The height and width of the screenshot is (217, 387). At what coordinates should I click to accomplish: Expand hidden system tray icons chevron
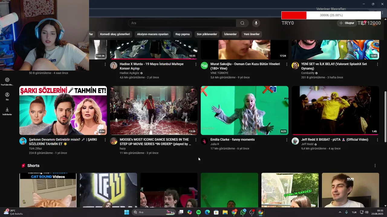click(340, 212)
